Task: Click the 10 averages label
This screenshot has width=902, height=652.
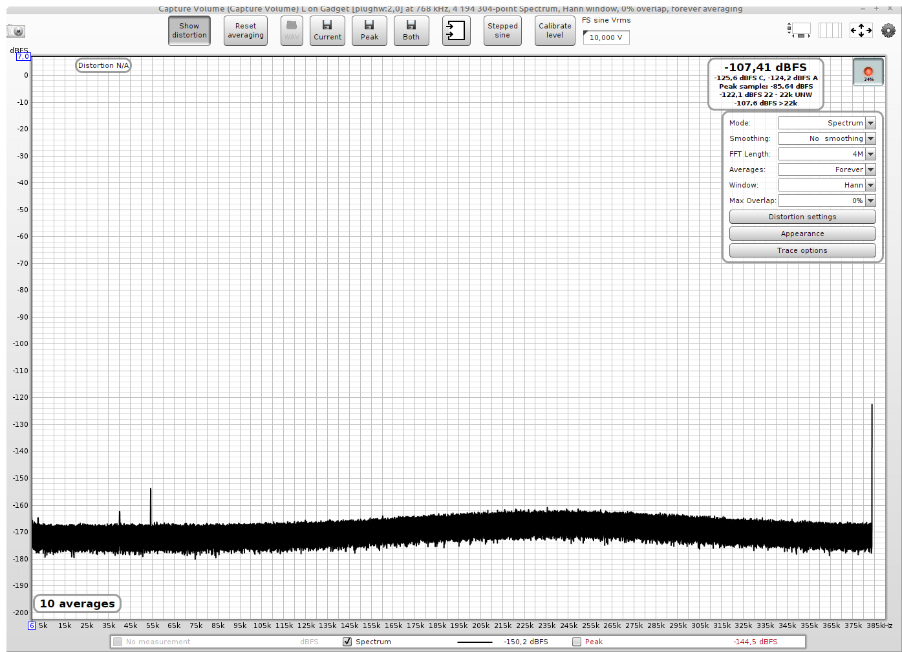Action: pyautogui.click(x=78, y=603)
